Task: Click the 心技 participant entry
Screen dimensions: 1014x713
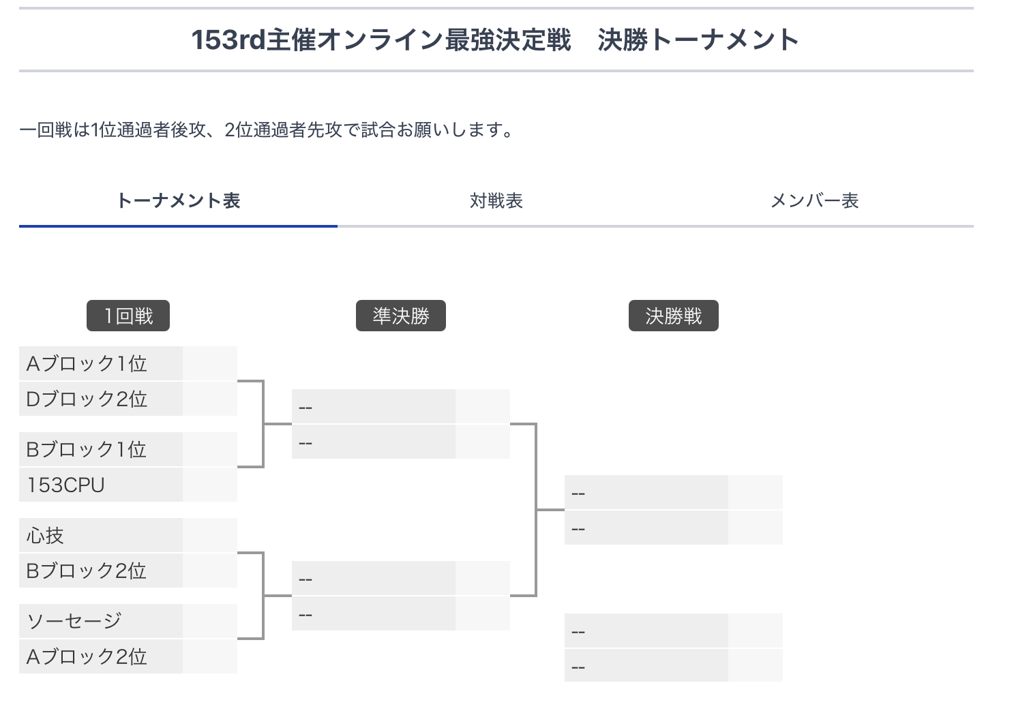Action: (x=101, y=535)
